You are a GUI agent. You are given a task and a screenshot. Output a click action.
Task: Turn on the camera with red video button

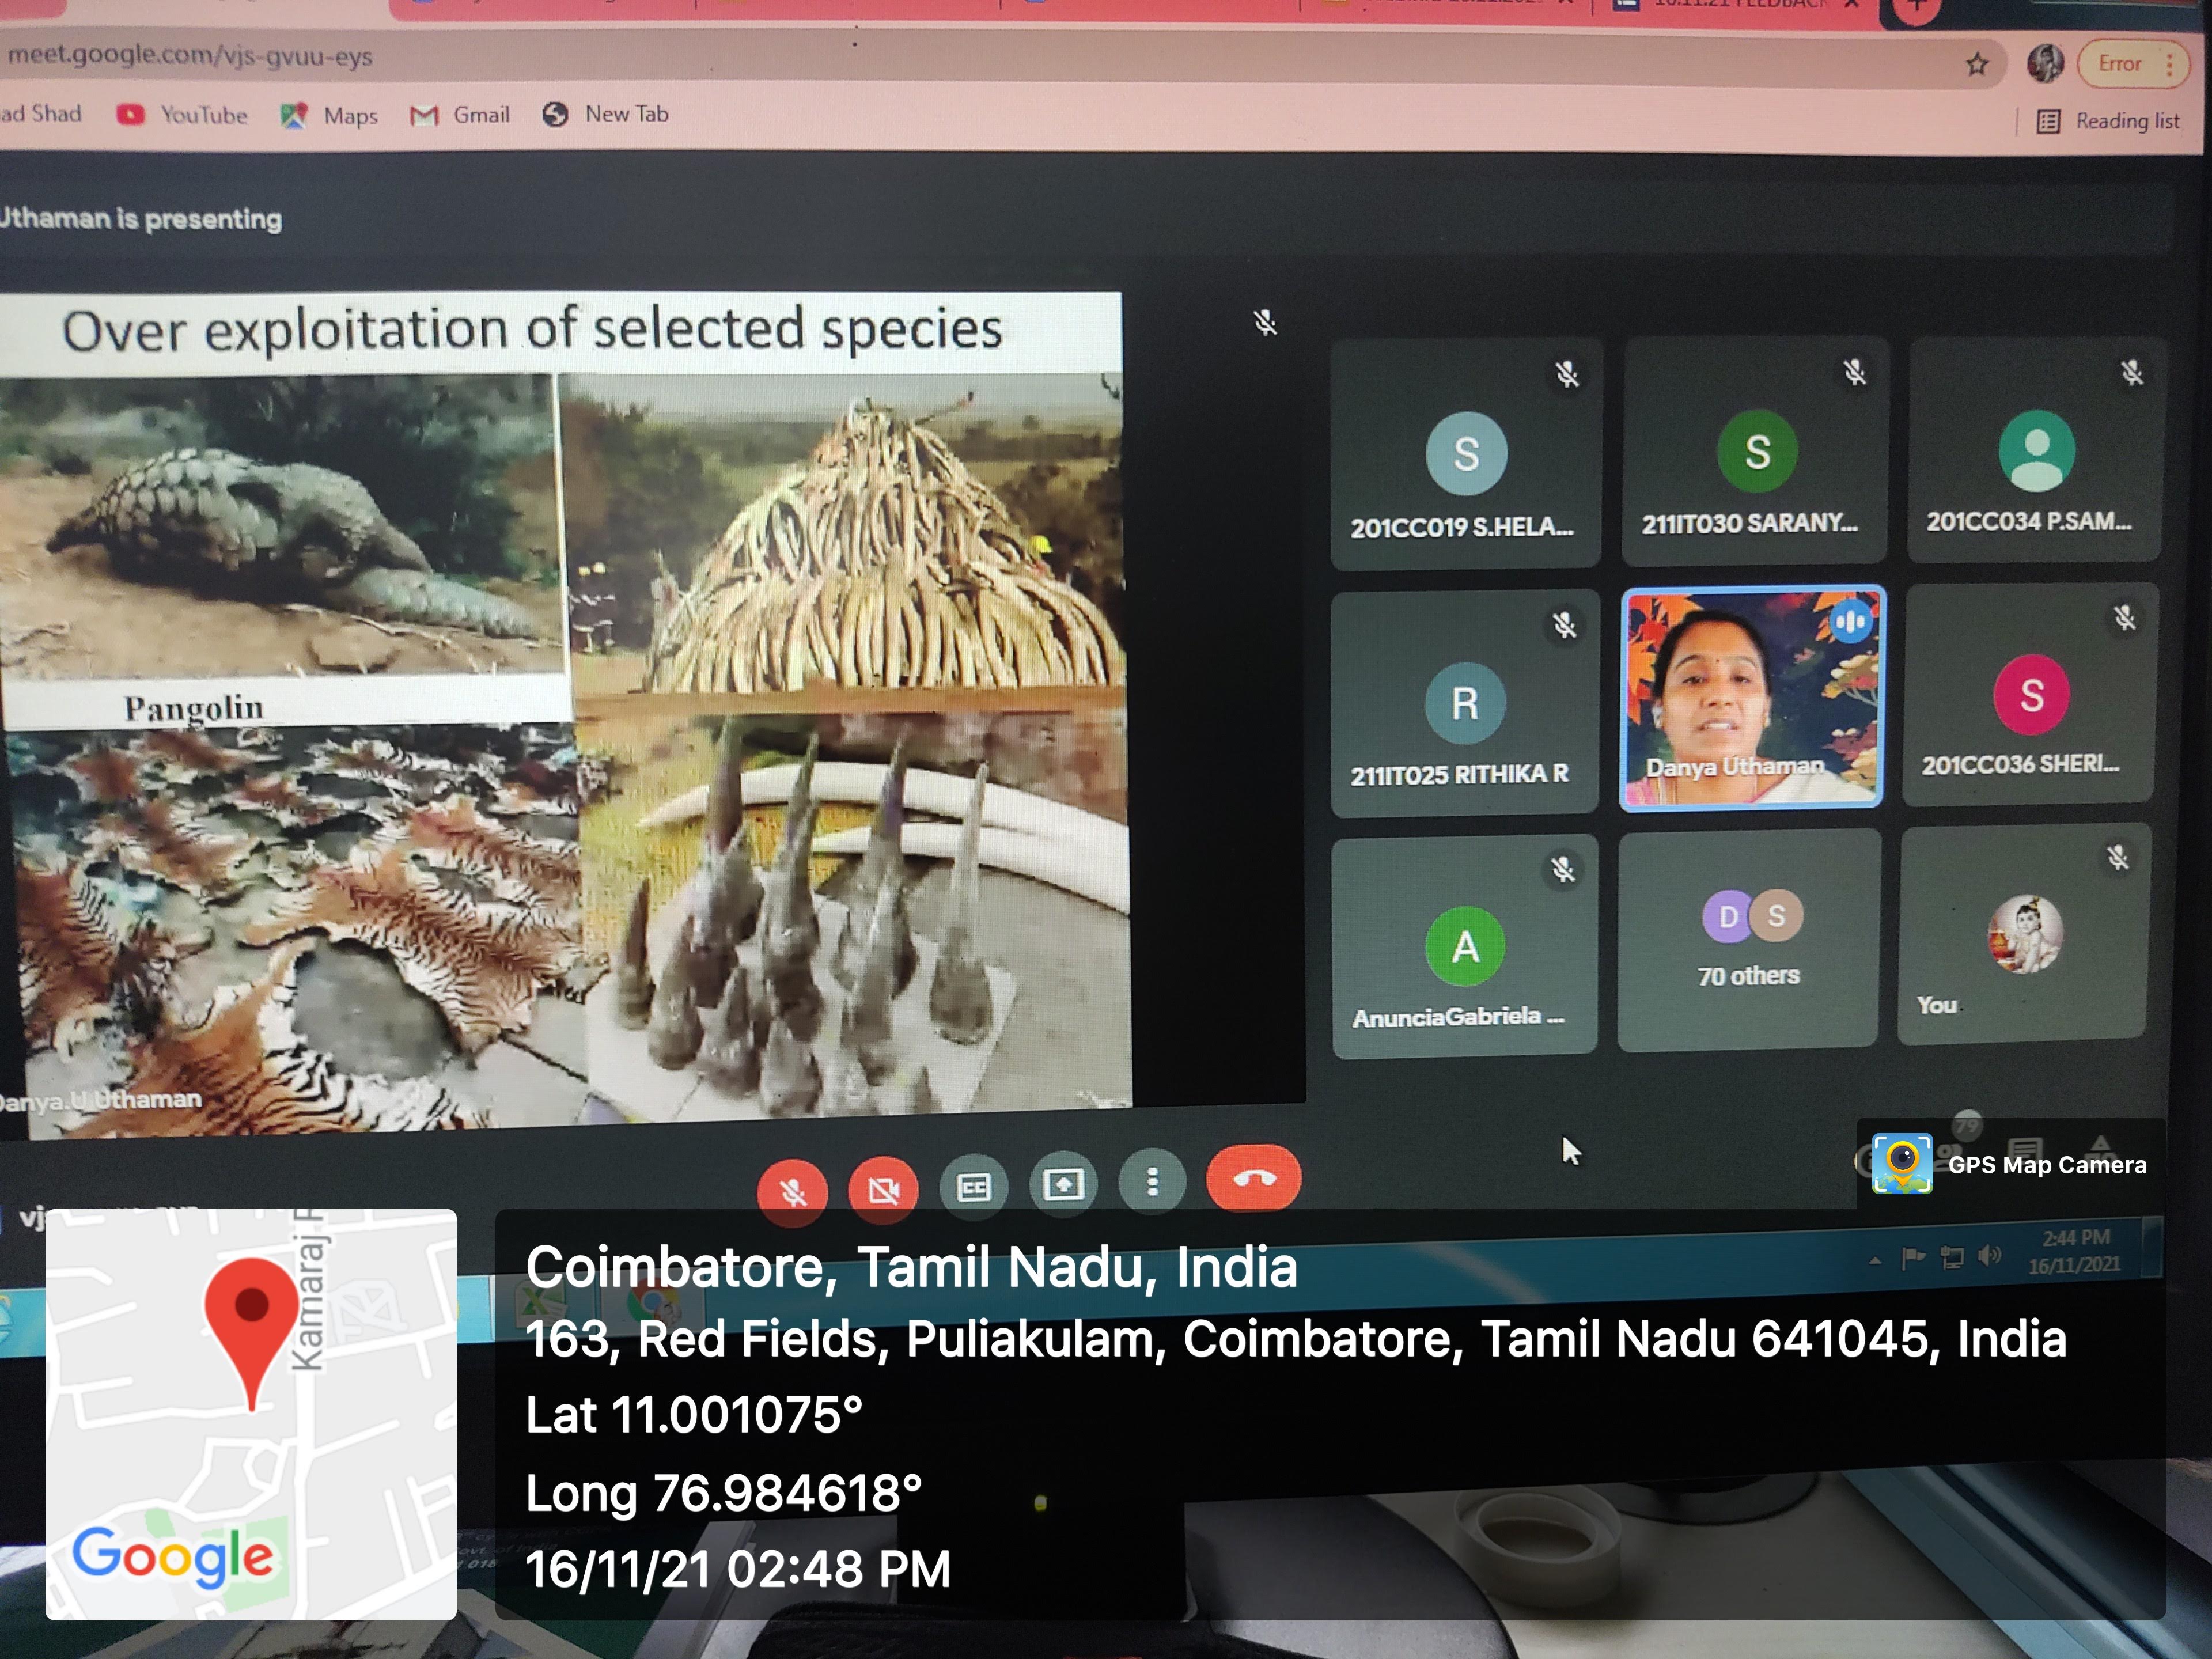[x=883, y=1190]
